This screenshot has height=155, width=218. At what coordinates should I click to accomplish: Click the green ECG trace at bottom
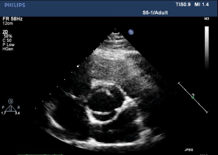pos(40,154)
